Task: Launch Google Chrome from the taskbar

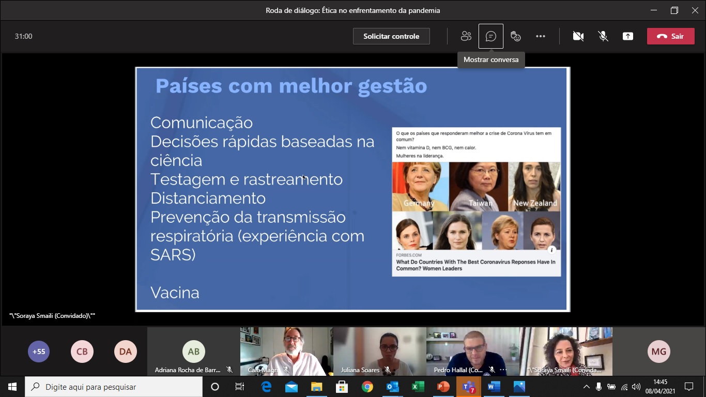Action: [367, 387]
